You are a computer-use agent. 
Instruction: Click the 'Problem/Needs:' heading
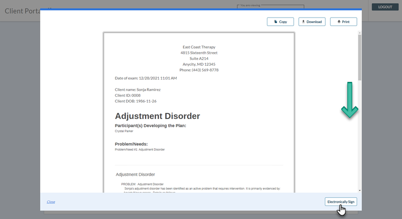[x=131, y=144]
